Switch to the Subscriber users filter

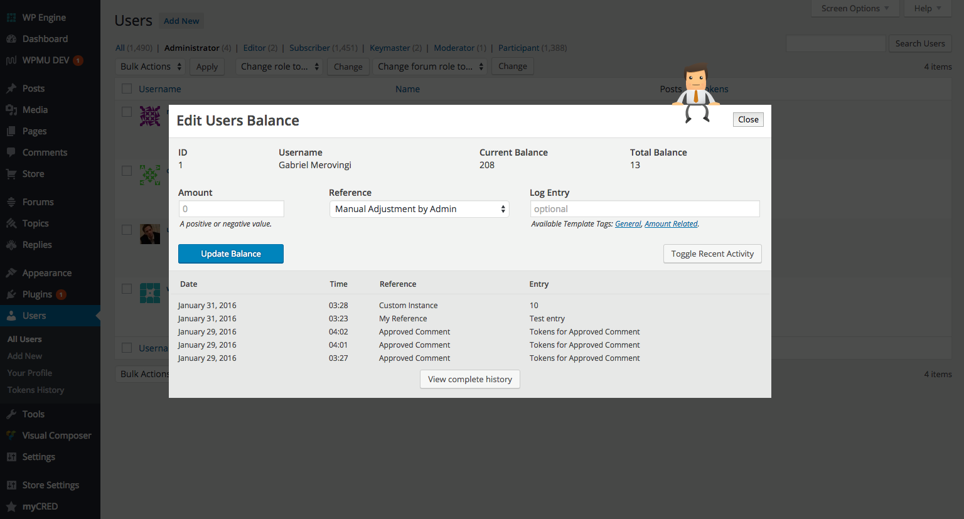309,48
